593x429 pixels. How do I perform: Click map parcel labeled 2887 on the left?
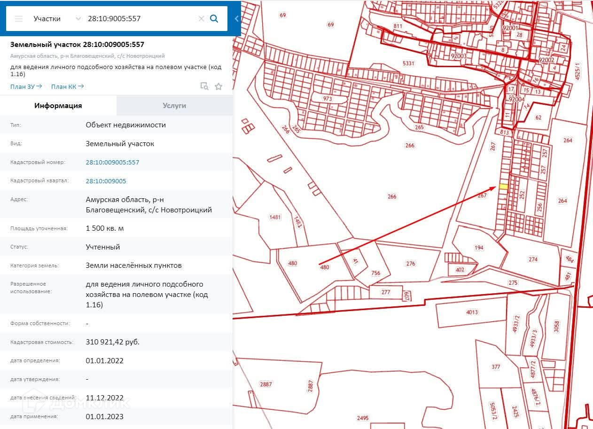click(x=266, y=384)
